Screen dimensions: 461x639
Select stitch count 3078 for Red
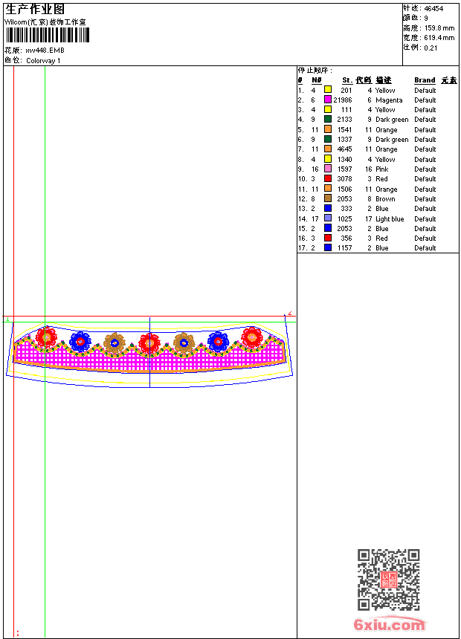344,179
